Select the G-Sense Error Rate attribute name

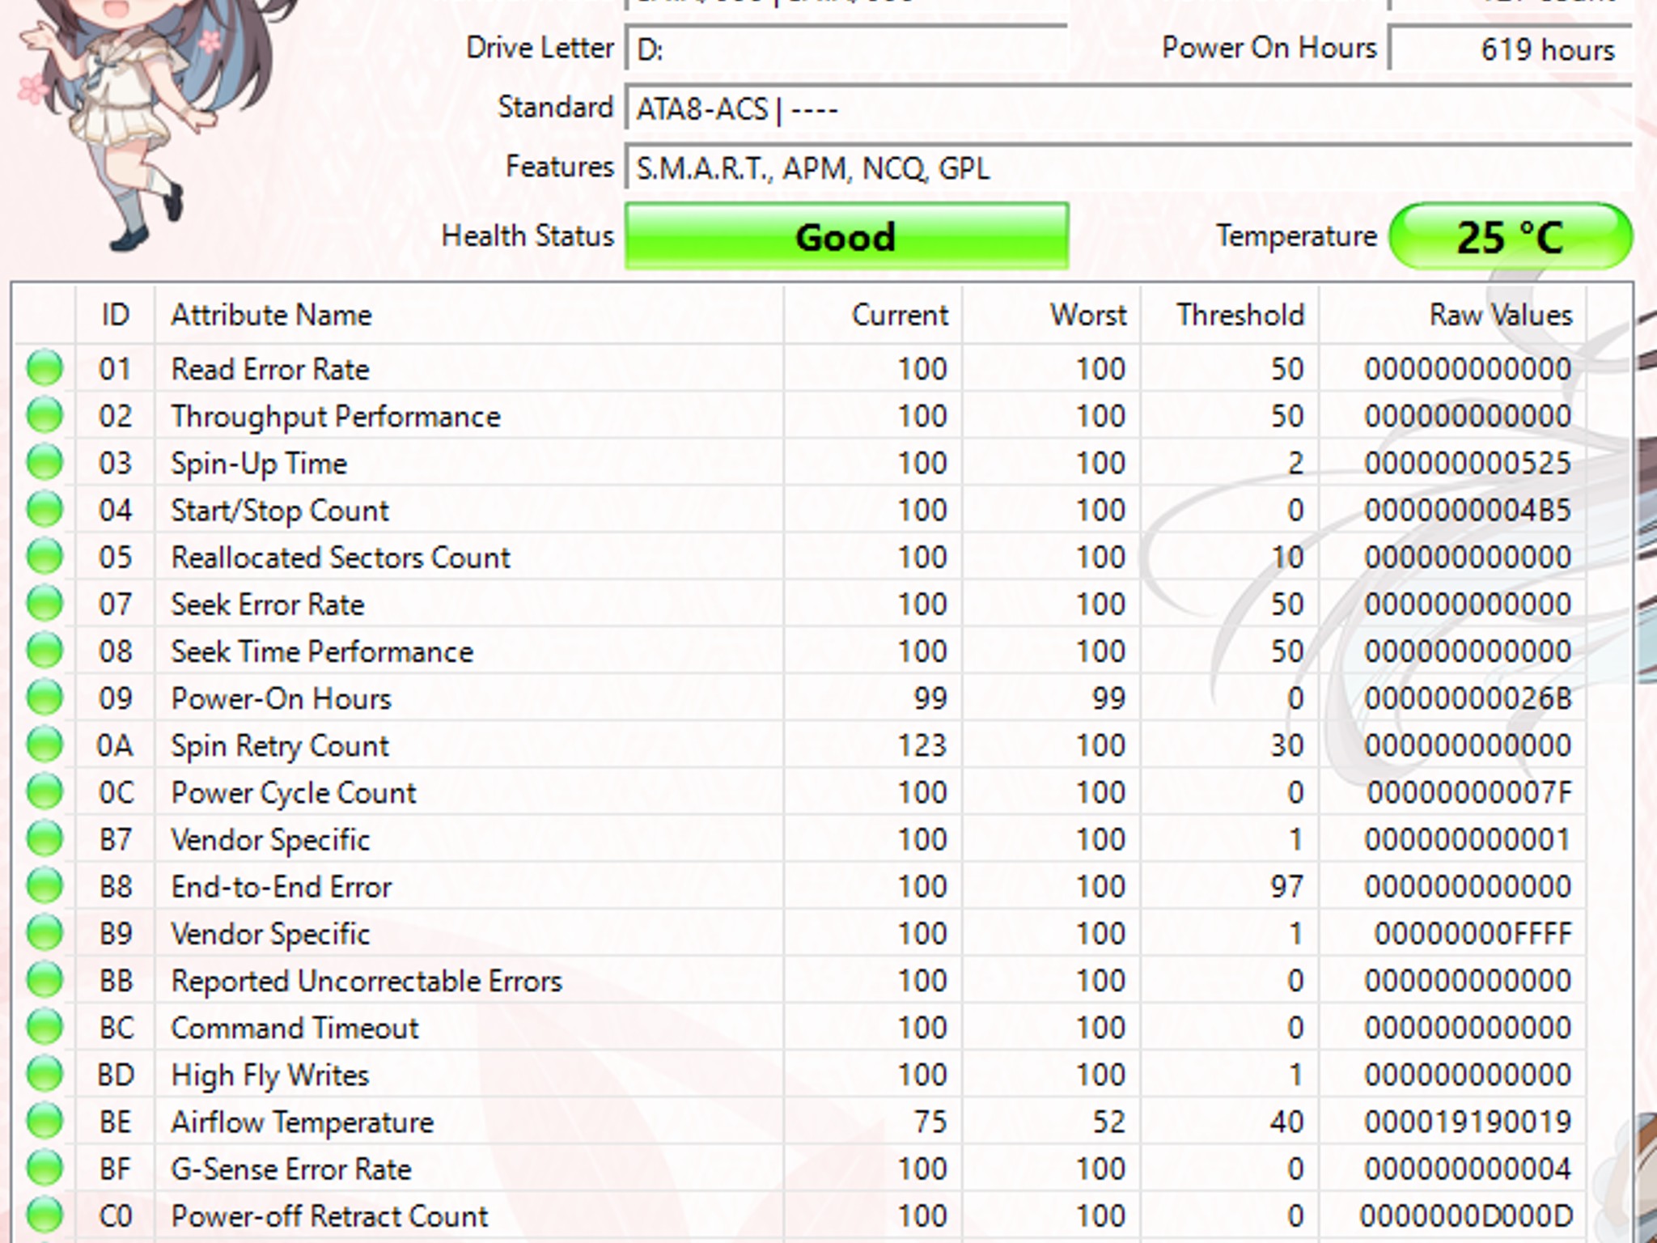pos(291,1169)
